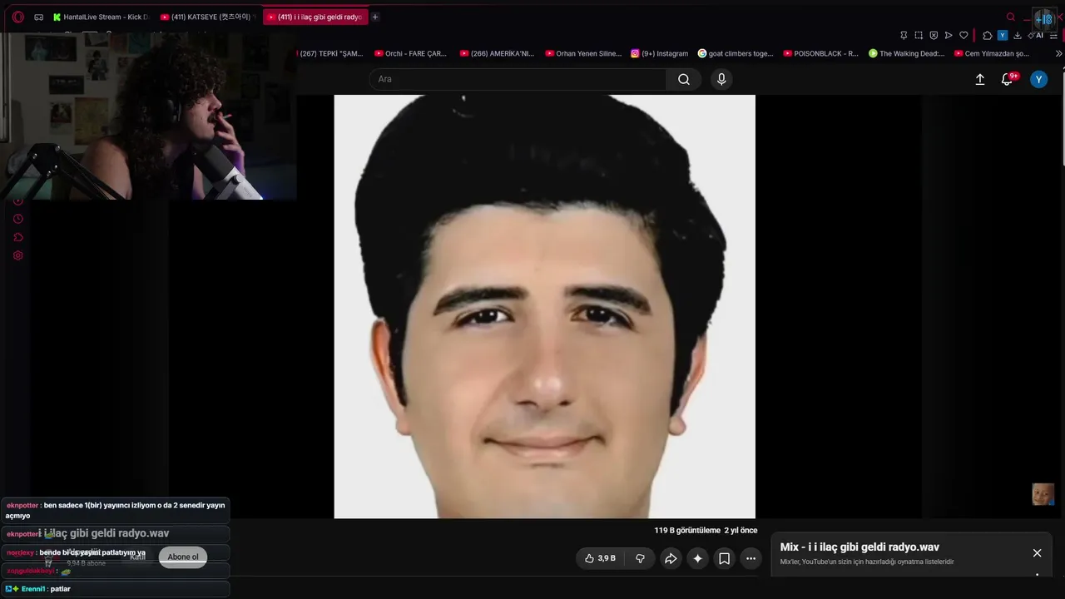
Task: Open the 'POISONBLACK - R...' bookmark
Action: 820,53
